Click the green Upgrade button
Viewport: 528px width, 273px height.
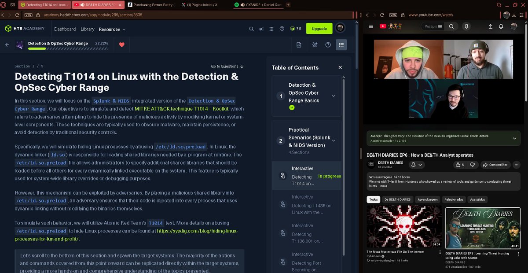(319, 29)
